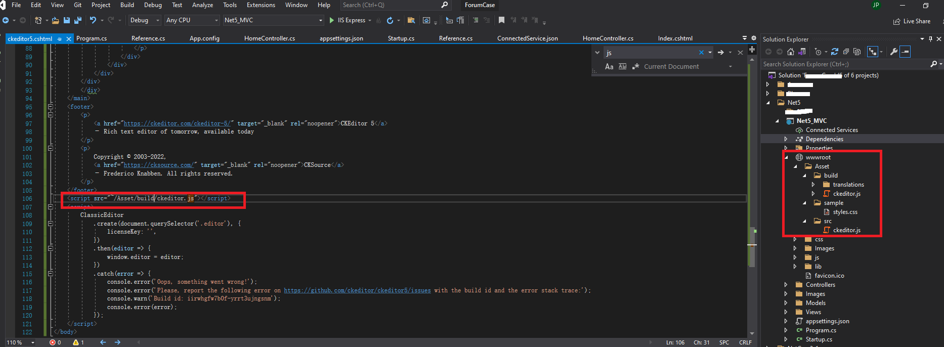944x347 pixels.
Task: Expand the Controllers folder node
Action: coord(786,285)
